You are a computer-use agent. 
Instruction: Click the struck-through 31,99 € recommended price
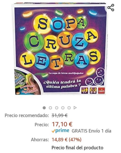pos(60,116)
